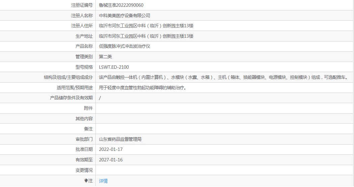Click the 备注 label

pos(88,129)
